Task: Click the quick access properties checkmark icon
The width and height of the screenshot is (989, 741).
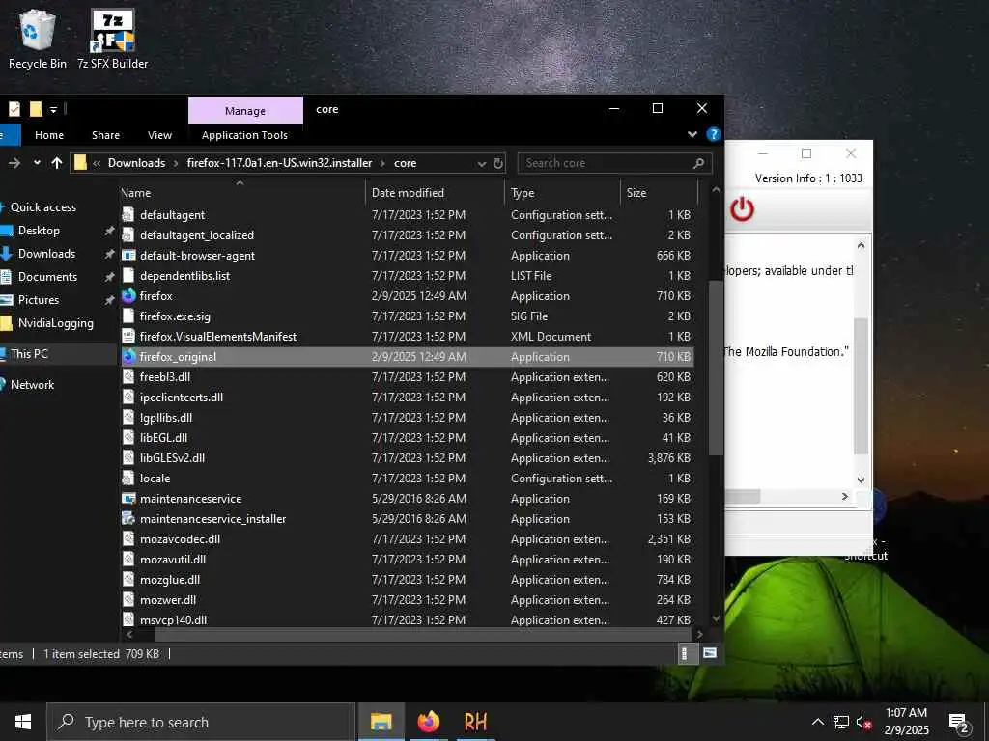Action: pos(14,109)
